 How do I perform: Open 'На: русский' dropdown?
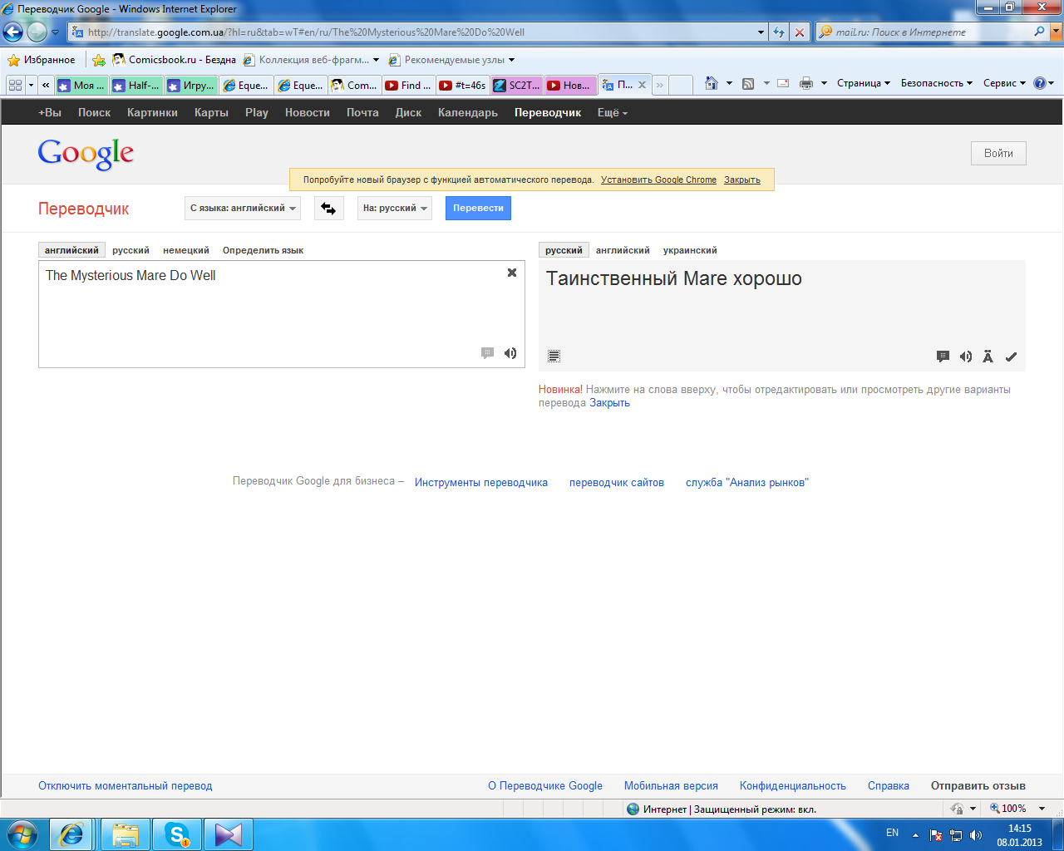click(395, 209)
